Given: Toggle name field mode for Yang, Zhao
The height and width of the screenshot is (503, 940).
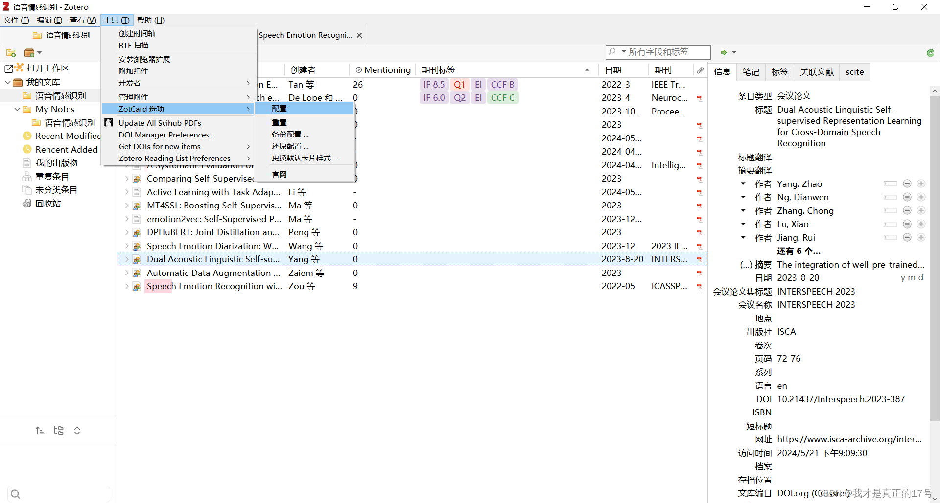Looking at the screenshot, I should [x=890, y=183].
